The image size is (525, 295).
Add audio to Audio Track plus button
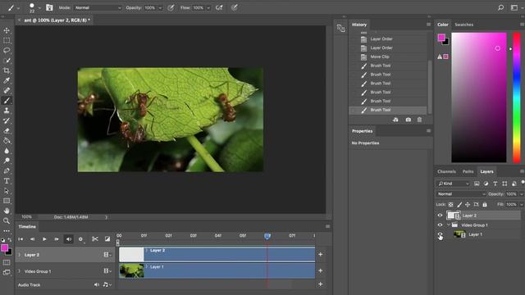tap(321, 284)
